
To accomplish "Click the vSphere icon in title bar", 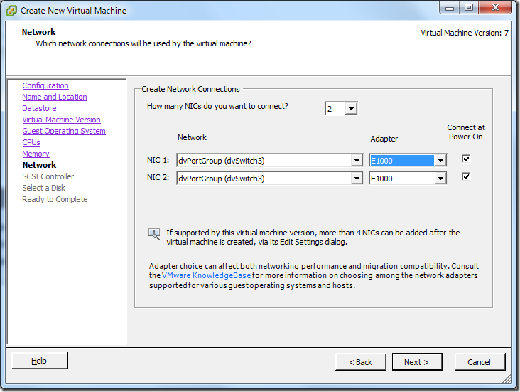I will 11,11.
